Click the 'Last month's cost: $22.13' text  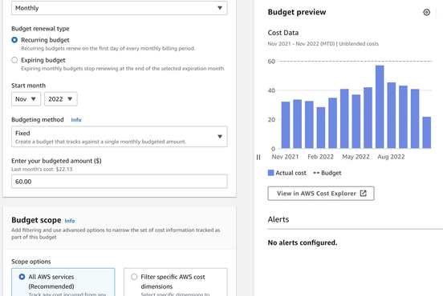42,170
